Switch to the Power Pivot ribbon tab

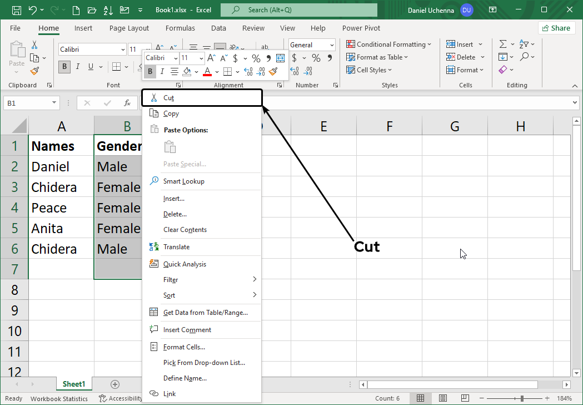click(x=361, y=28)
